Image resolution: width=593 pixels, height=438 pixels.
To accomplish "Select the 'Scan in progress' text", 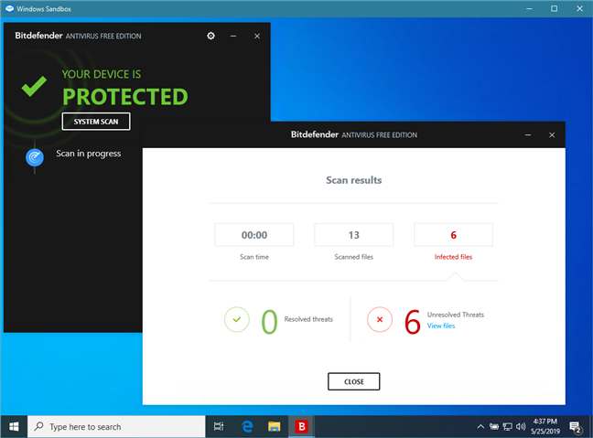I will coord(89,154).
